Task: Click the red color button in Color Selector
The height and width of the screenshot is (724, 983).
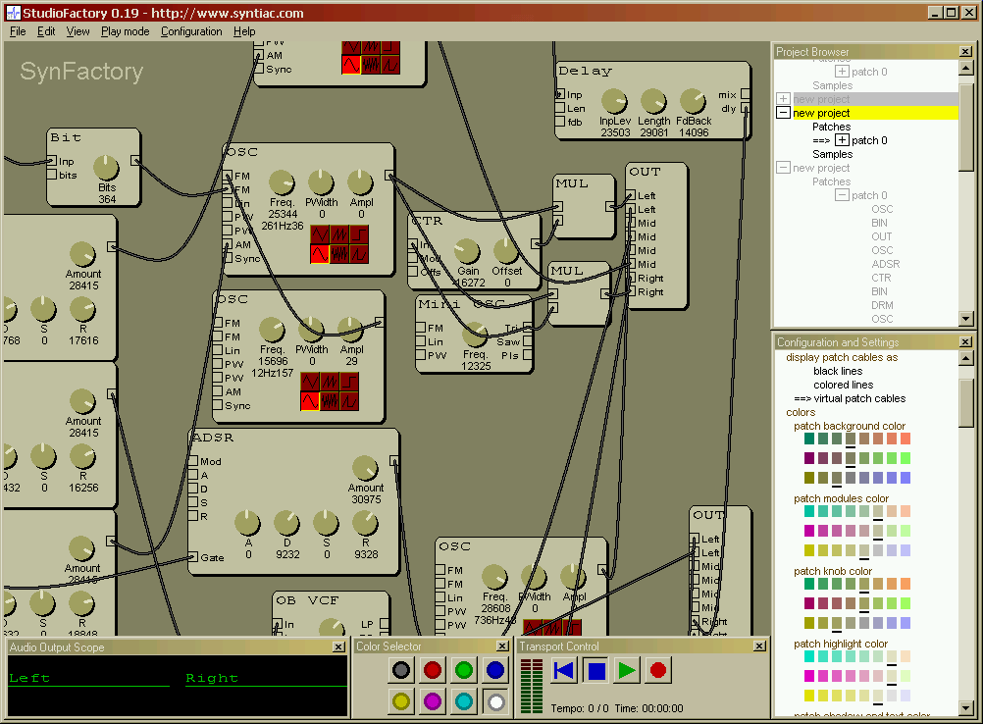Action: tap(432, 669)
